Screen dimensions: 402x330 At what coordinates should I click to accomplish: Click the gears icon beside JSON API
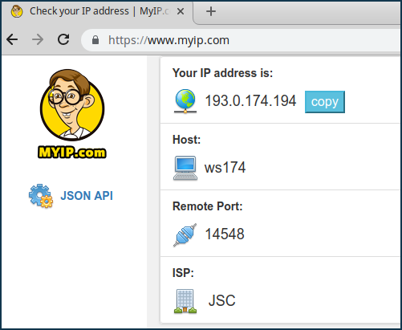(41, 196)
